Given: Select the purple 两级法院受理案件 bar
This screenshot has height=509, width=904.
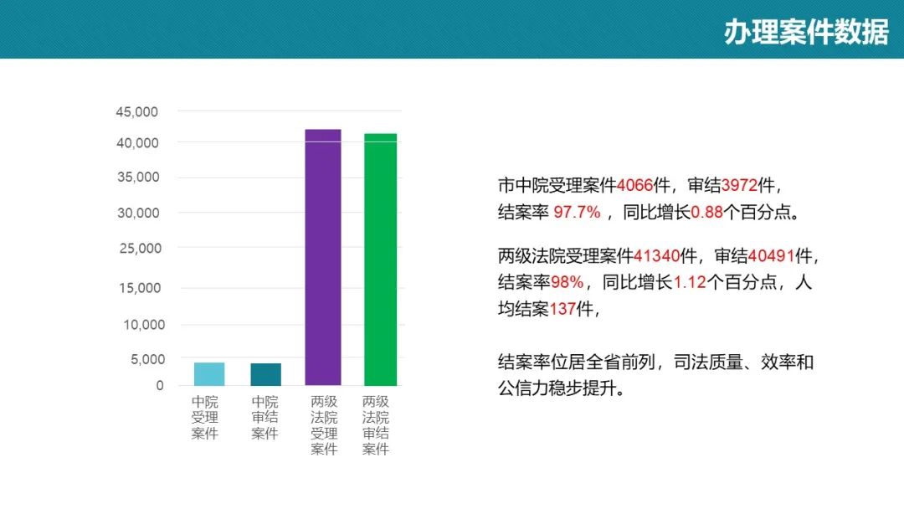Looking at the screenshot, I should pos(323,257).
